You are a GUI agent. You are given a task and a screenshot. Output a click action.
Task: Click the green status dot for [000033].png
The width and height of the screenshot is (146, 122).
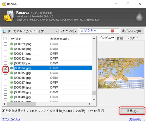coord(11,63)
